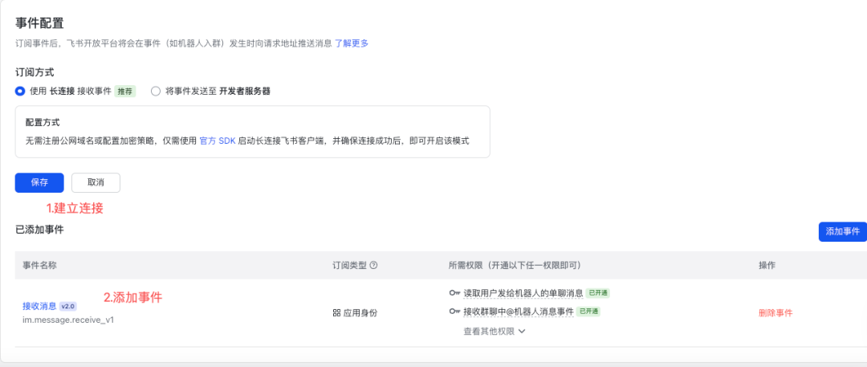Open the 官方 SDK link
Viewport: 867px width, 367px height.
(217, 141)
